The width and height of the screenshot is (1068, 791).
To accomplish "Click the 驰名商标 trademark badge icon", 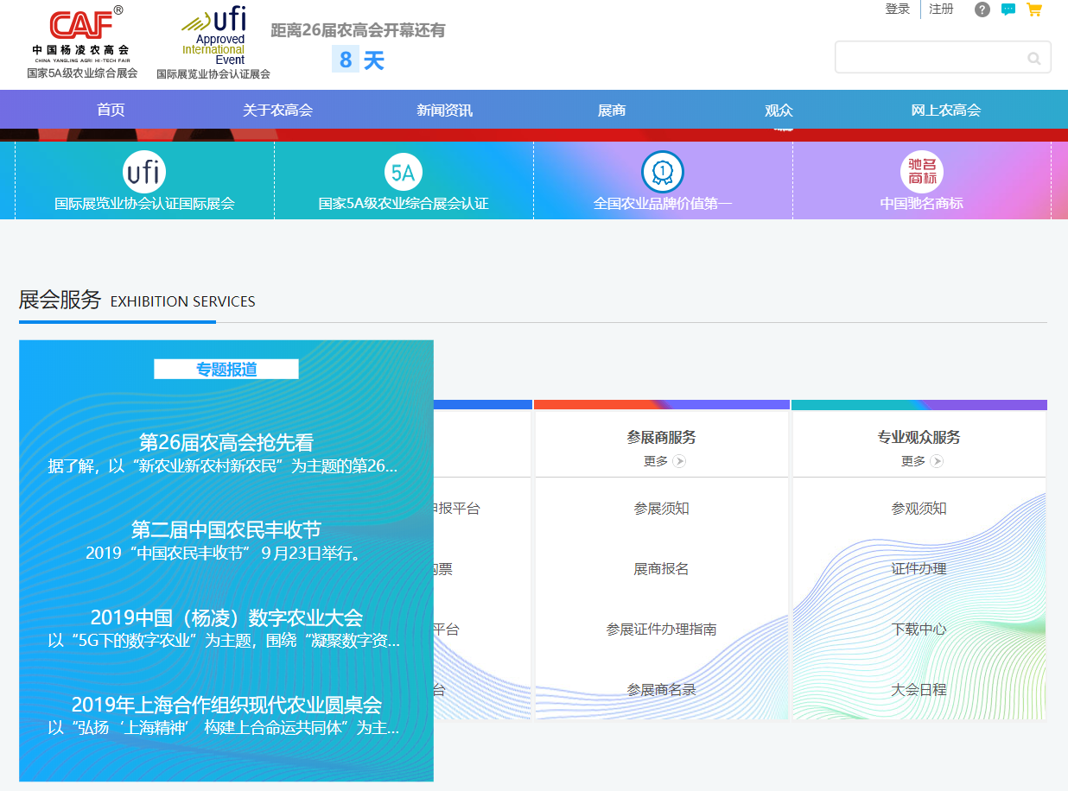I will pyautogui.click(x=921, y=172).
